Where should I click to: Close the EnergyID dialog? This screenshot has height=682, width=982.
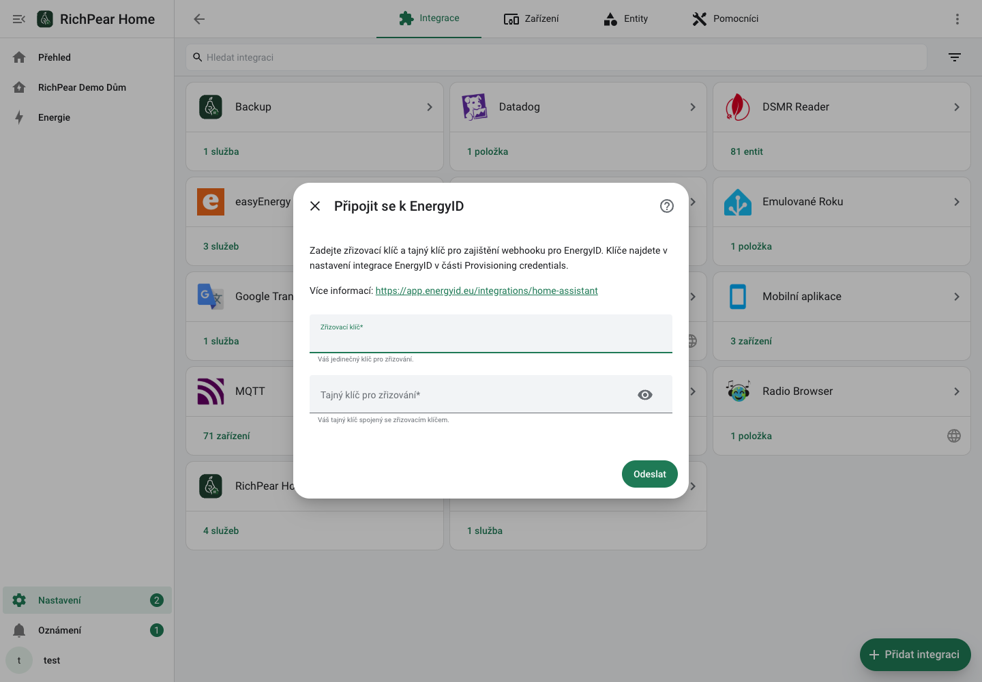[x=315, y=206]
